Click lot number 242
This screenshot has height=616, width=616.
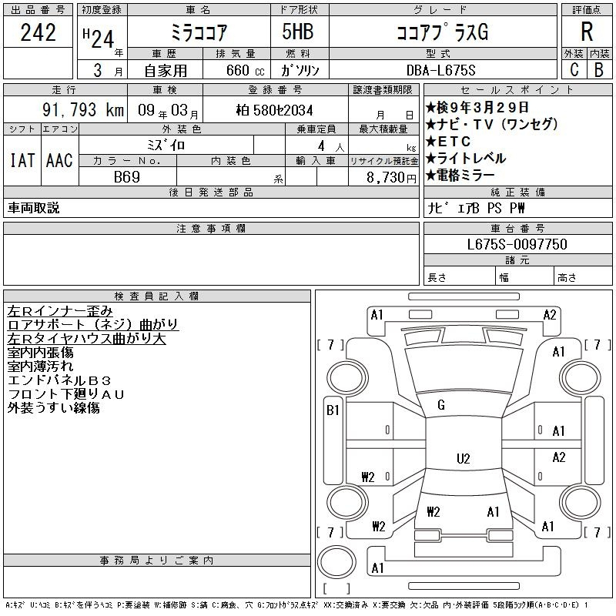[x=38, y=32]
